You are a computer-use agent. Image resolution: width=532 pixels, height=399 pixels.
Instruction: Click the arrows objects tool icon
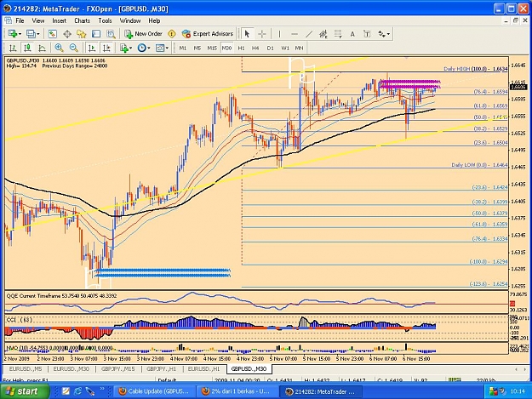coord(381,34)
